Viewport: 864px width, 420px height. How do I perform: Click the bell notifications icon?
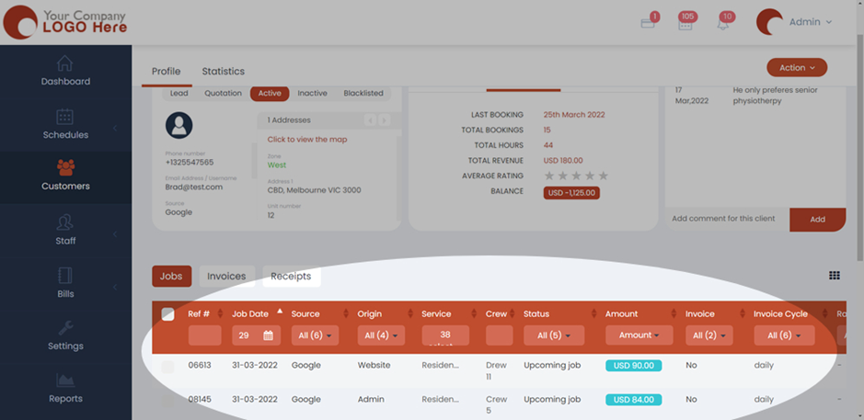[723, 23]
